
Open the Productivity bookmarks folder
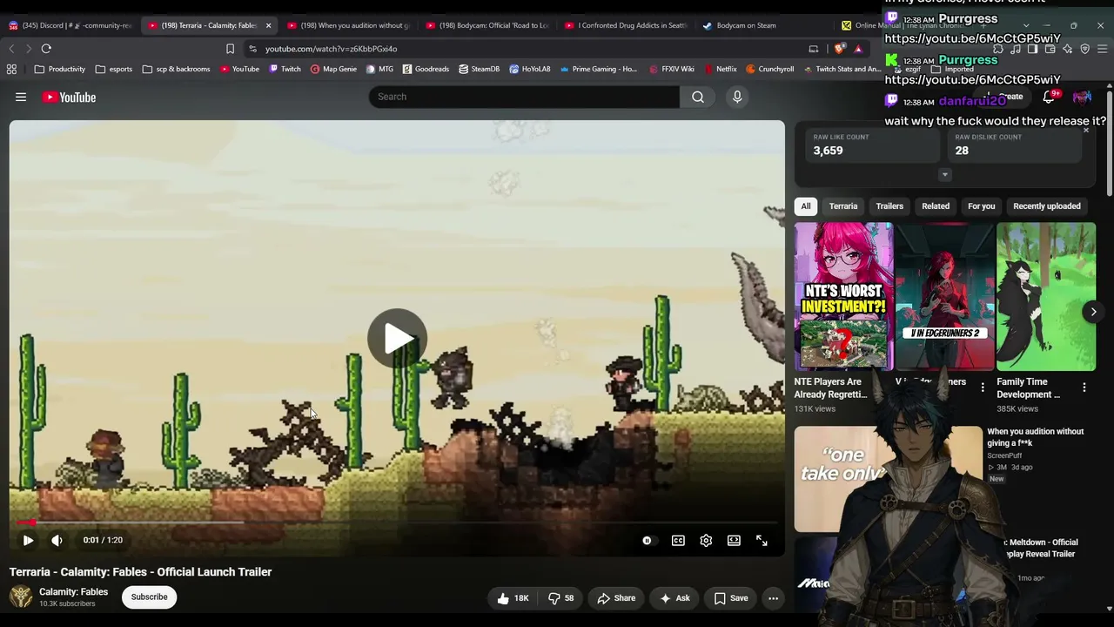click(59, 69)
